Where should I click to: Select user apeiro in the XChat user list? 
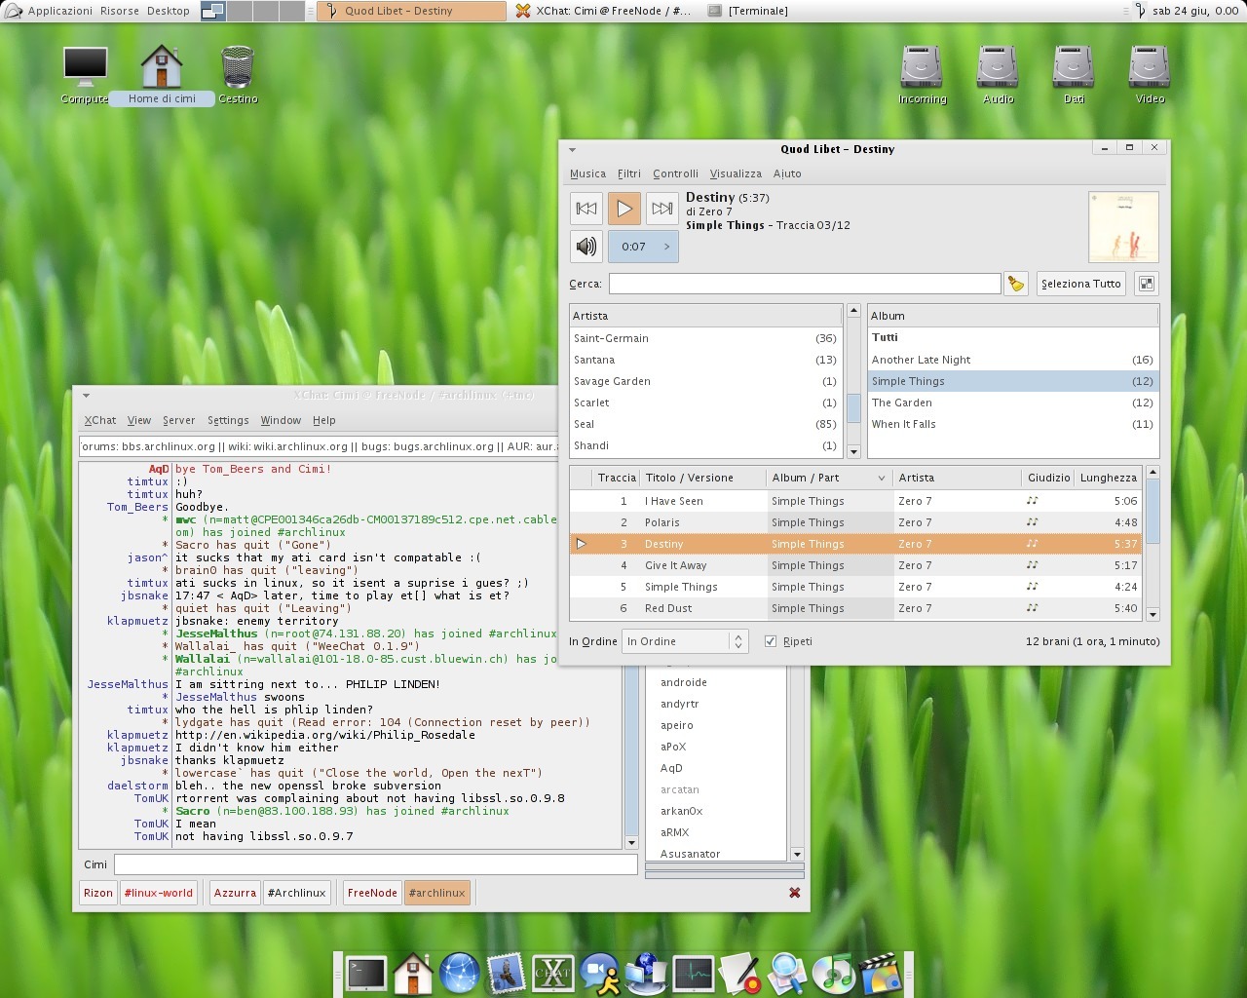[715, 725]
